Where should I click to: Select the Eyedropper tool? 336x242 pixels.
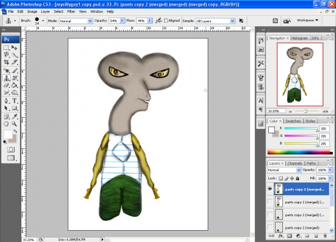click(x=15, y=117)
